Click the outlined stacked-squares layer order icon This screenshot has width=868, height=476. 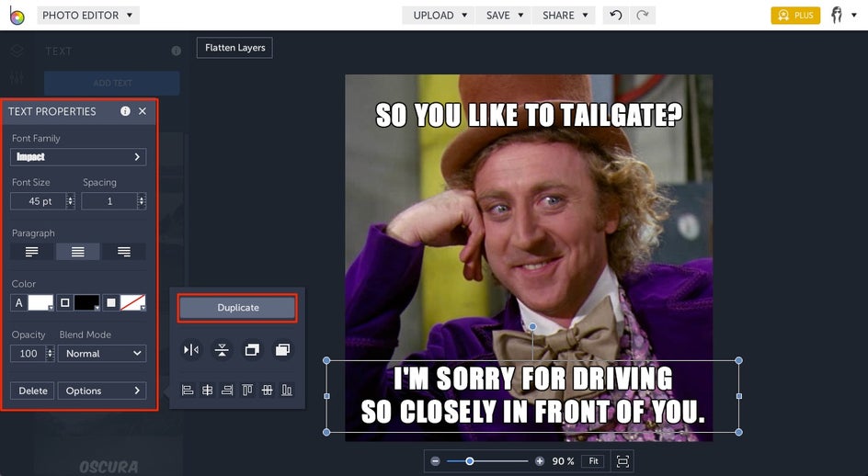point(252,350)
